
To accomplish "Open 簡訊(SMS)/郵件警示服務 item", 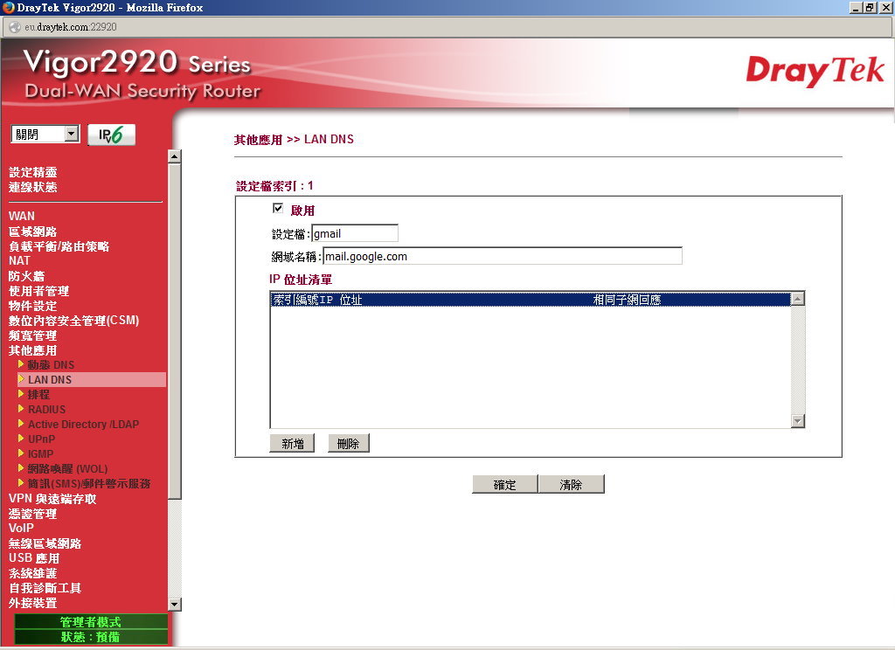I will tap(89, 483).
